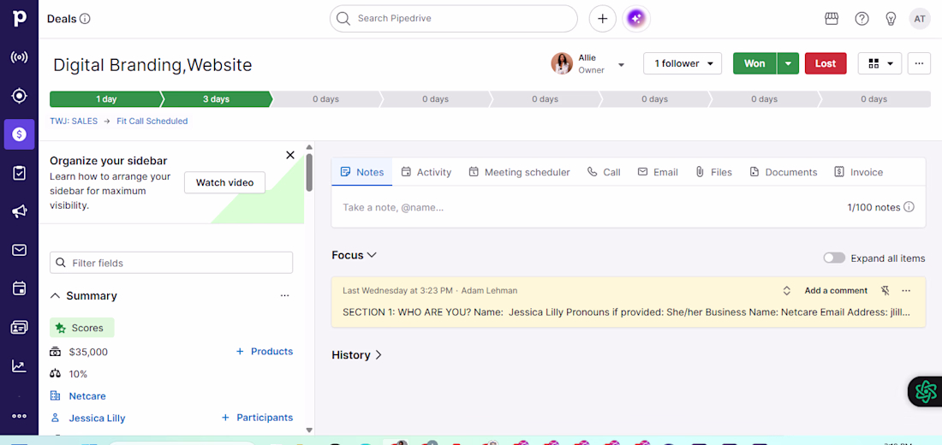
Task: Expand the History section
Action: tap(357, 355)
